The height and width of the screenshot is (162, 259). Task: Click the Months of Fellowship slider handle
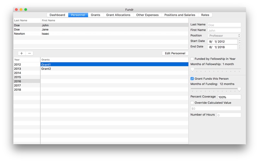192,69
